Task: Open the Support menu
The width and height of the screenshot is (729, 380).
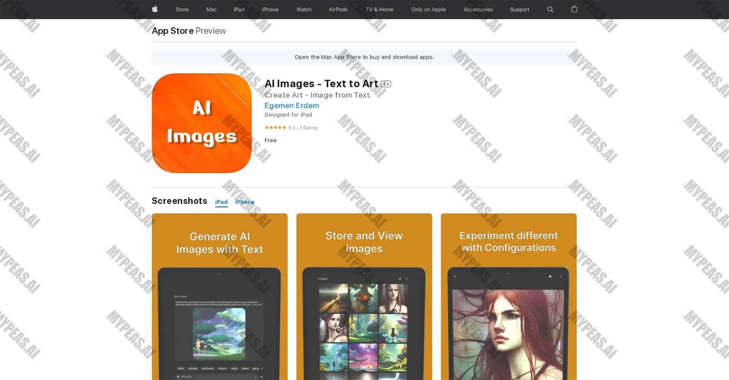Action: tap(520, 10)
